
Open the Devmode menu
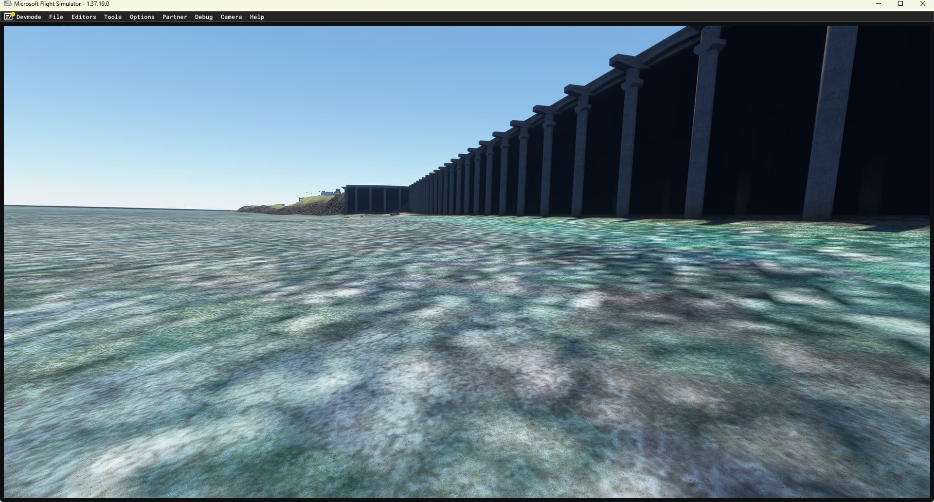pos(29,17)
